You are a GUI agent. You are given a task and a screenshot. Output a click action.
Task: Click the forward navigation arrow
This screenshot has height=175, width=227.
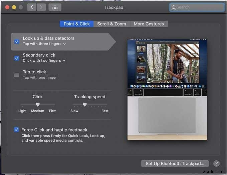click(41, 7)
